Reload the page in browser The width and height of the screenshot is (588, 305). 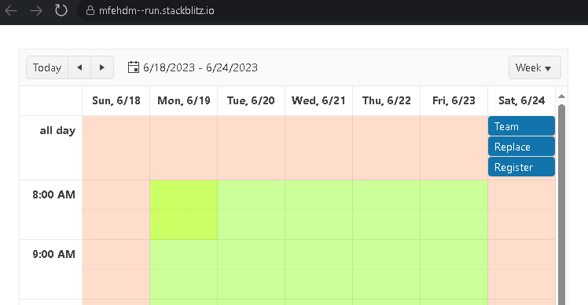(61, 10)
